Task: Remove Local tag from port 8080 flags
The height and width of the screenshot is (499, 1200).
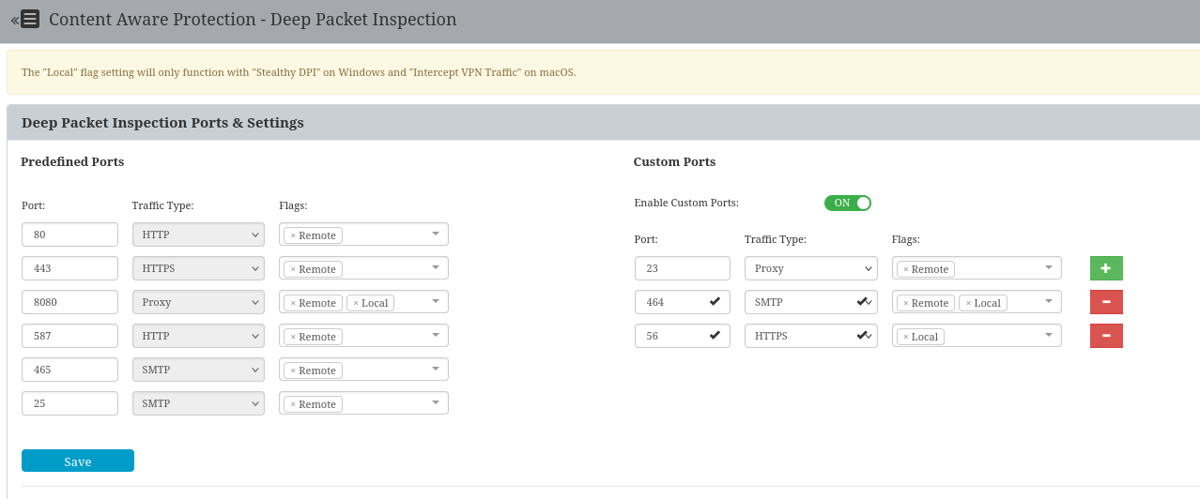Action: [x=356, y=303]
